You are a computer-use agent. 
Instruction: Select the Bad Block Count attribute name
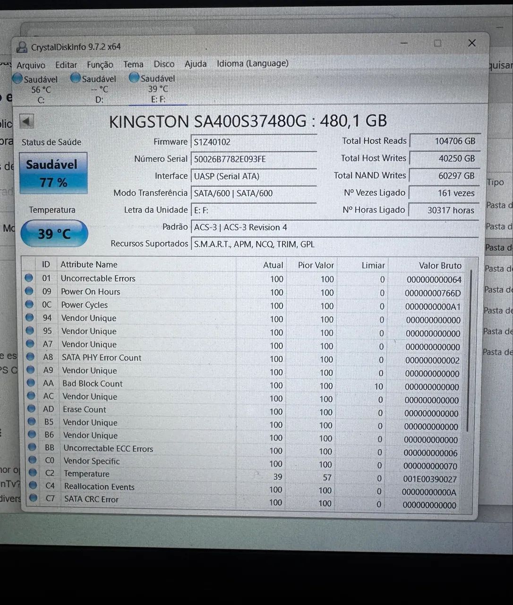tap(92, 383)
